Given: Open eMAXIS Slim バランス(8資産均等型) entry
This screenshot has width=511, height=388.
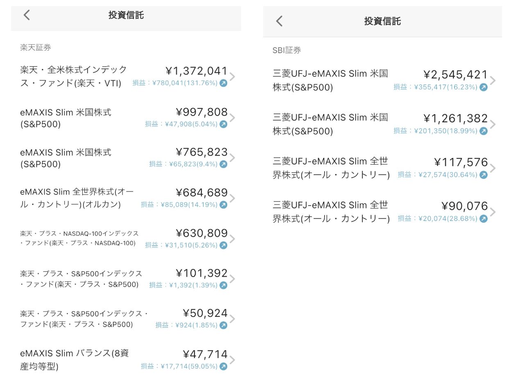Looking at the screenshot, I should [126, 360].
